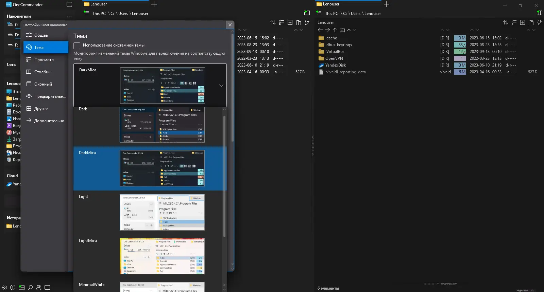Choose the MinimalWhite theme option
Screen dimensions: 544x292
tap(148, 285)
